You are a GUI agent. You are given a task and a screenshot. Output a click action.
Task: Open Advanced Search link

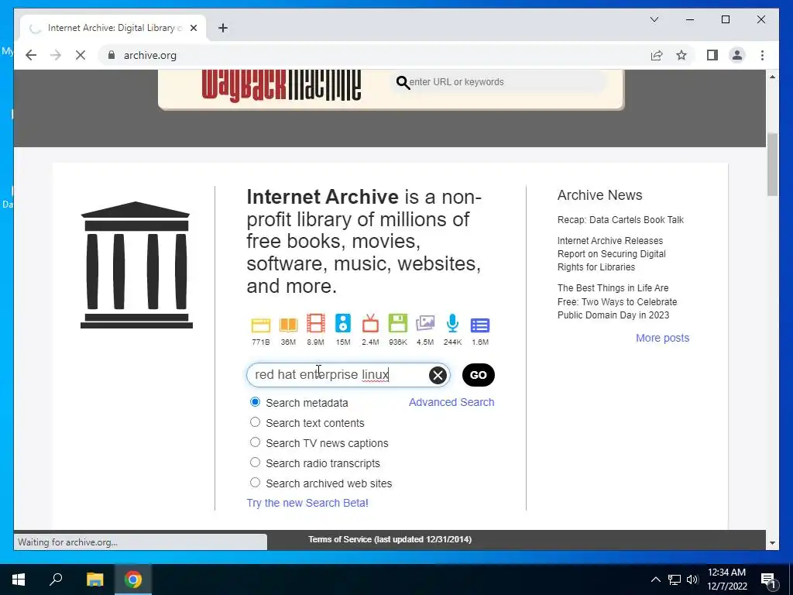point(451,402)
